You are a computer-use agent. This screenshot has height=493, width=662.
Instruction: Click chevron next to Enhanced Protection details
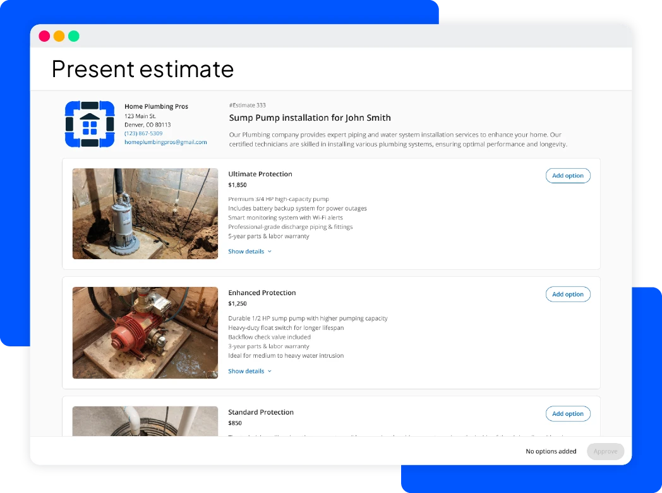click(270, 371)
